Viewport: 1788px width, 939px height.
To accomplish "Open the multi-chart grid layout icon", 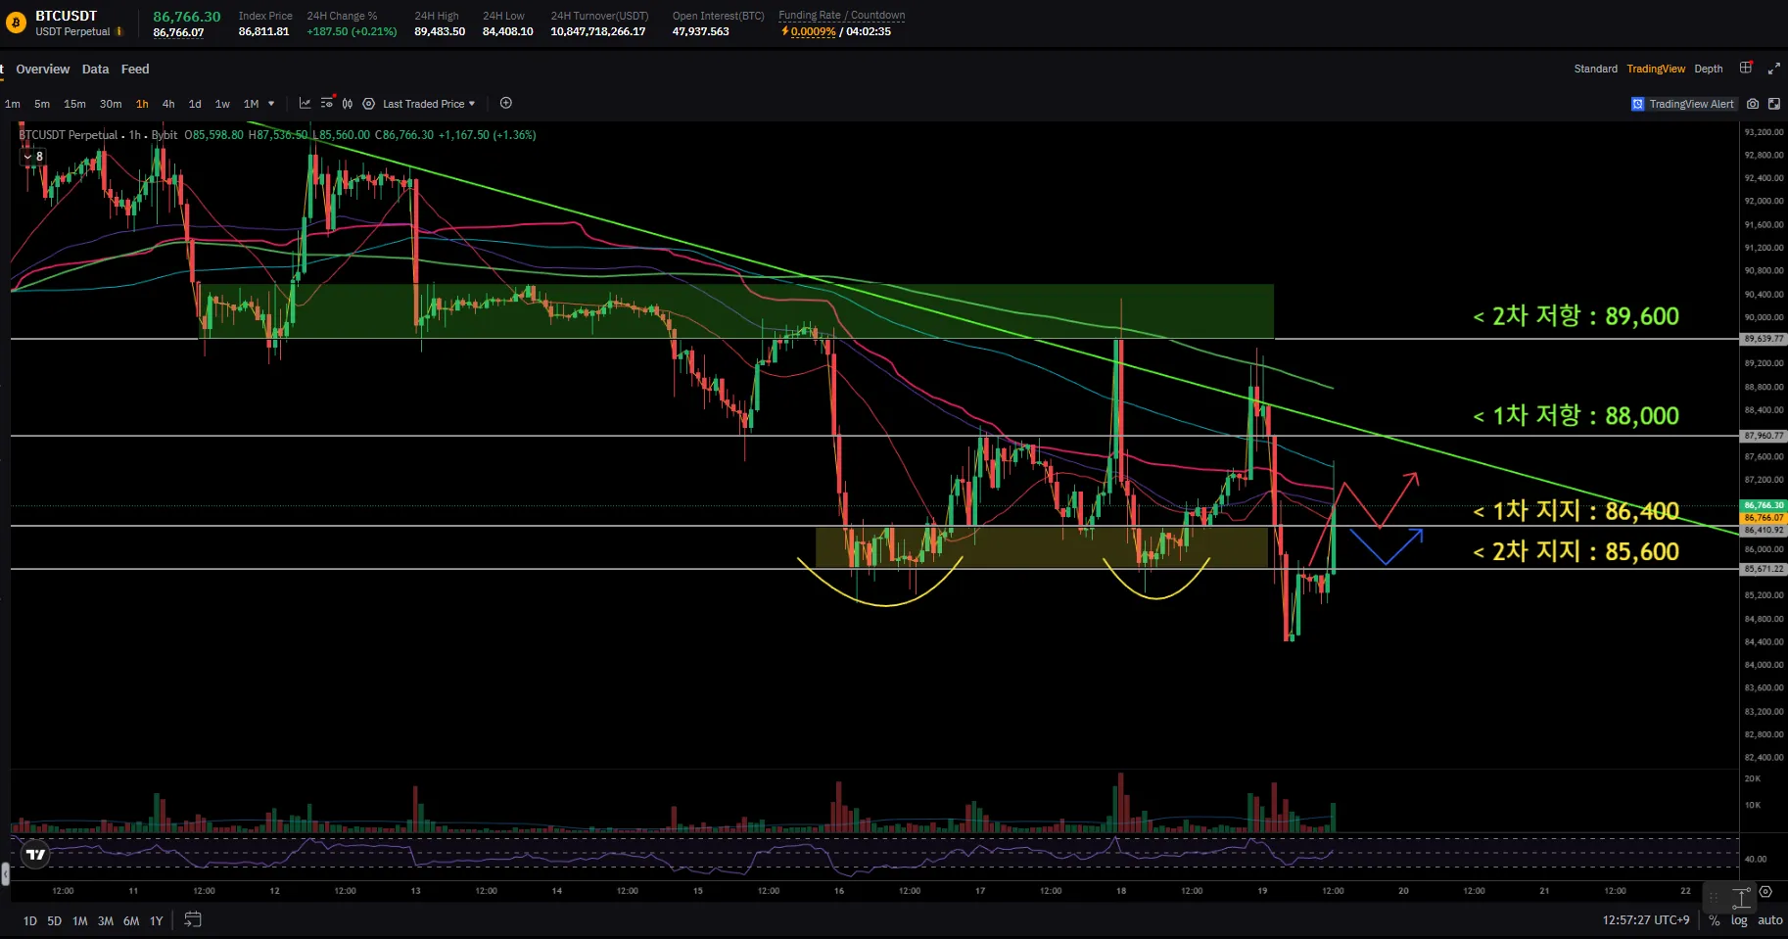I will pyautogui.click(x=1746, y=69).
